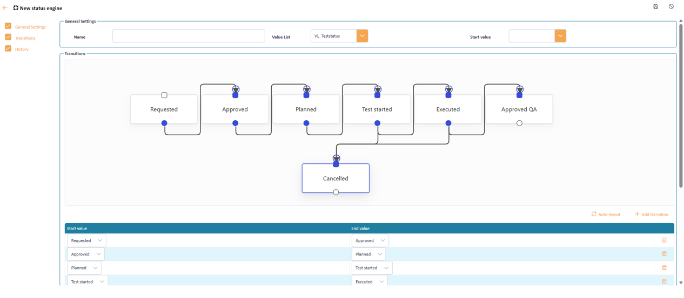Click the cancel icon at top right

point(671,6)
